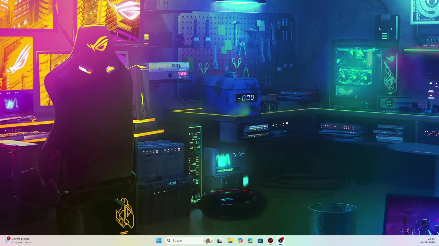Launch Microsoft Edge from the taskbar
The width and height of the screenshot is (439, 246).
(x=250, y=241)
